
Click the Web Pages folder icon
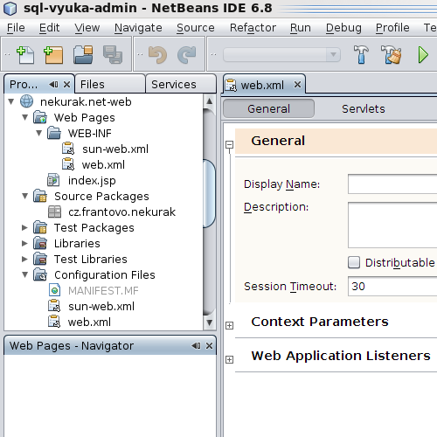[x=40, y=117]
